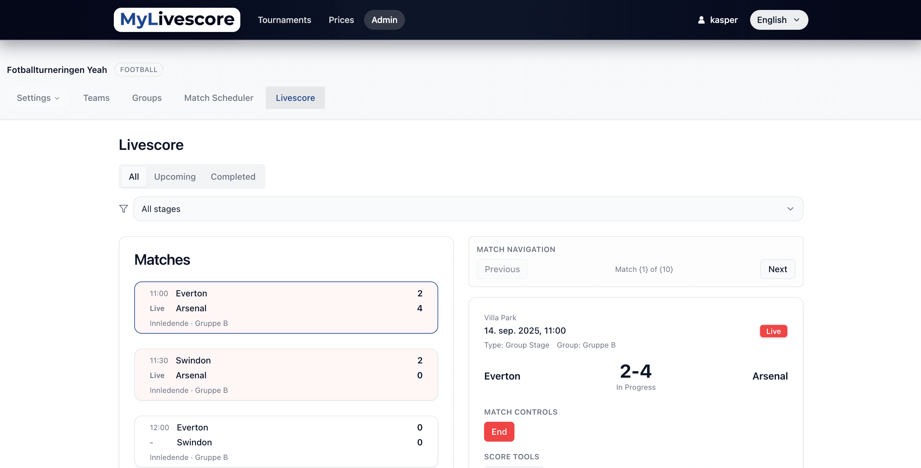Open the Groups tab
This screenshot has height=468, width=921.
(147, 98)
